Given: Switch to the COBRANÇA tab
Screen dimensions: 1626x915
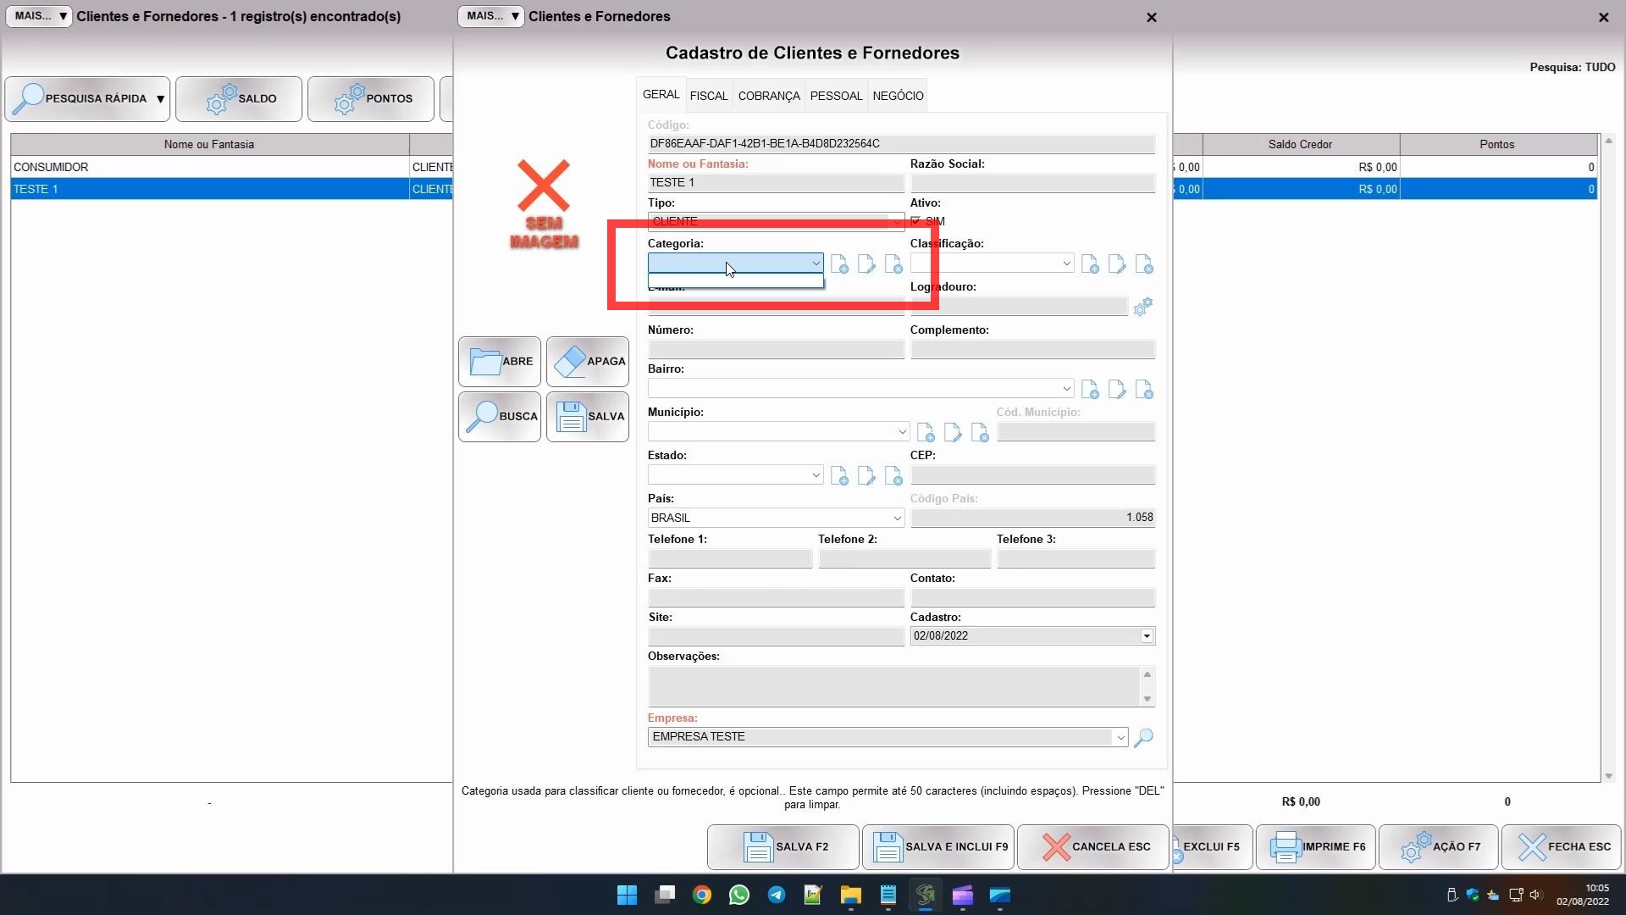Looking at the screenshot, I should (768, 96).
